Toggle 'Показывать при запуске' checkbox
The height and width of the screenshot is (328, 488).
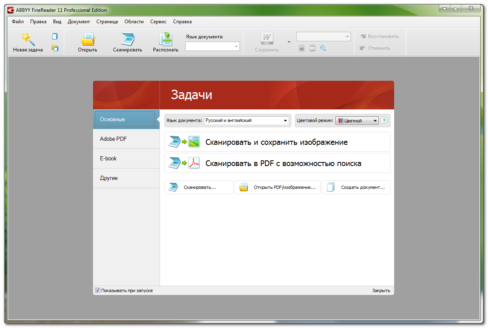(98, 290)
